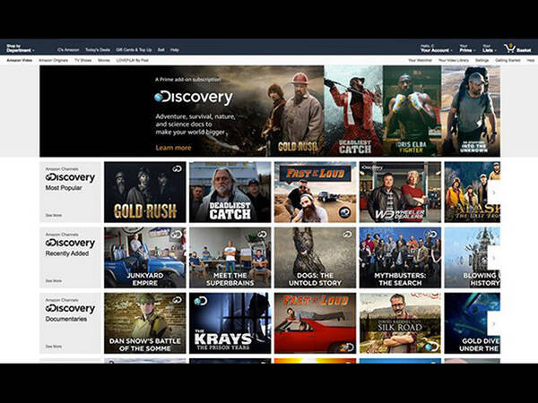Click See More under Recently Added
Viewport: 538px width, 403px height.
pos(54,280)
